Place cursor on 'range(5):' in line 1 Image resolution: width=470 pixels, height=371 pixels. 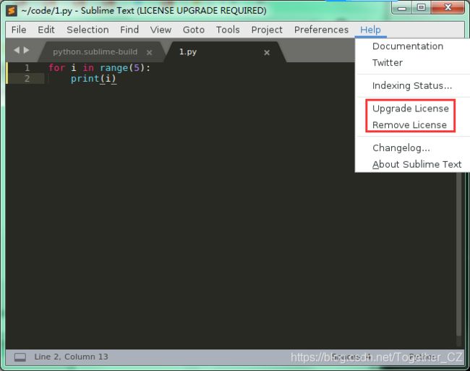coord(124,68)
